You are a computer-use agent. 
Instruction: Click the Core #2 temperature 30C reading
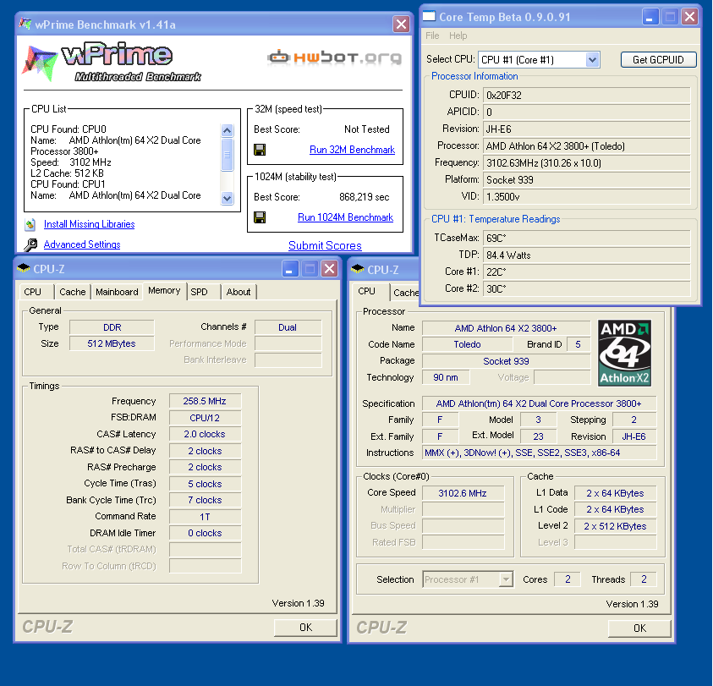pos(586,289)
